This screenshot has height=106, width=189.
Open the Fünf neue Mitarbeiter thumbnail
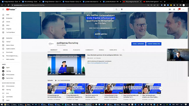click(x=76, y=89)
